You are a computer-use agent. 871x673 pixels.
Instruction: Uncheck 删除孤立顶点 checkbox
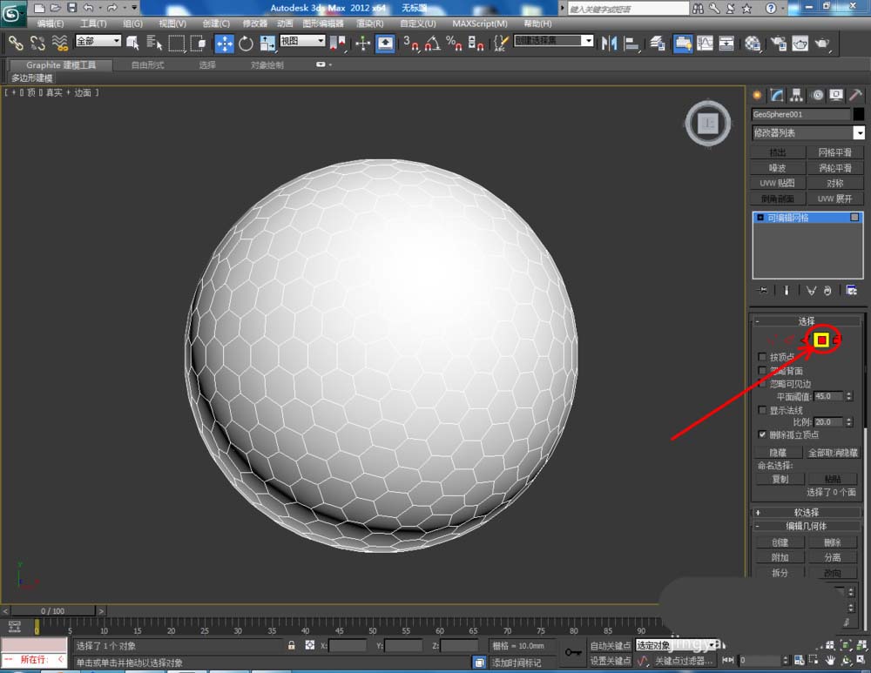(763, 434)
